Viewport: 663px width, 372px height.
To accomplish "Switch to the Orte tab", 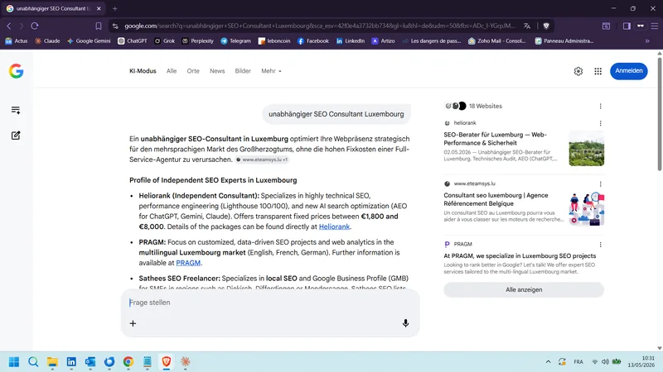I will pyautogui.click(x=193, y=71).
